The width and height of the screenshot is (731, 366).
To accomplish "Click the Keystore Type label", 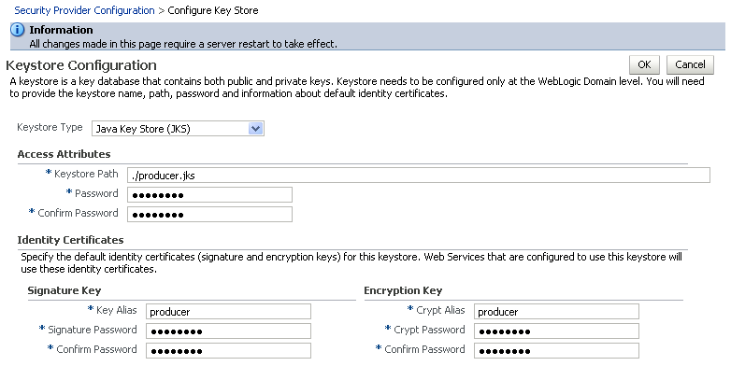I will click(x=50, y=127).
